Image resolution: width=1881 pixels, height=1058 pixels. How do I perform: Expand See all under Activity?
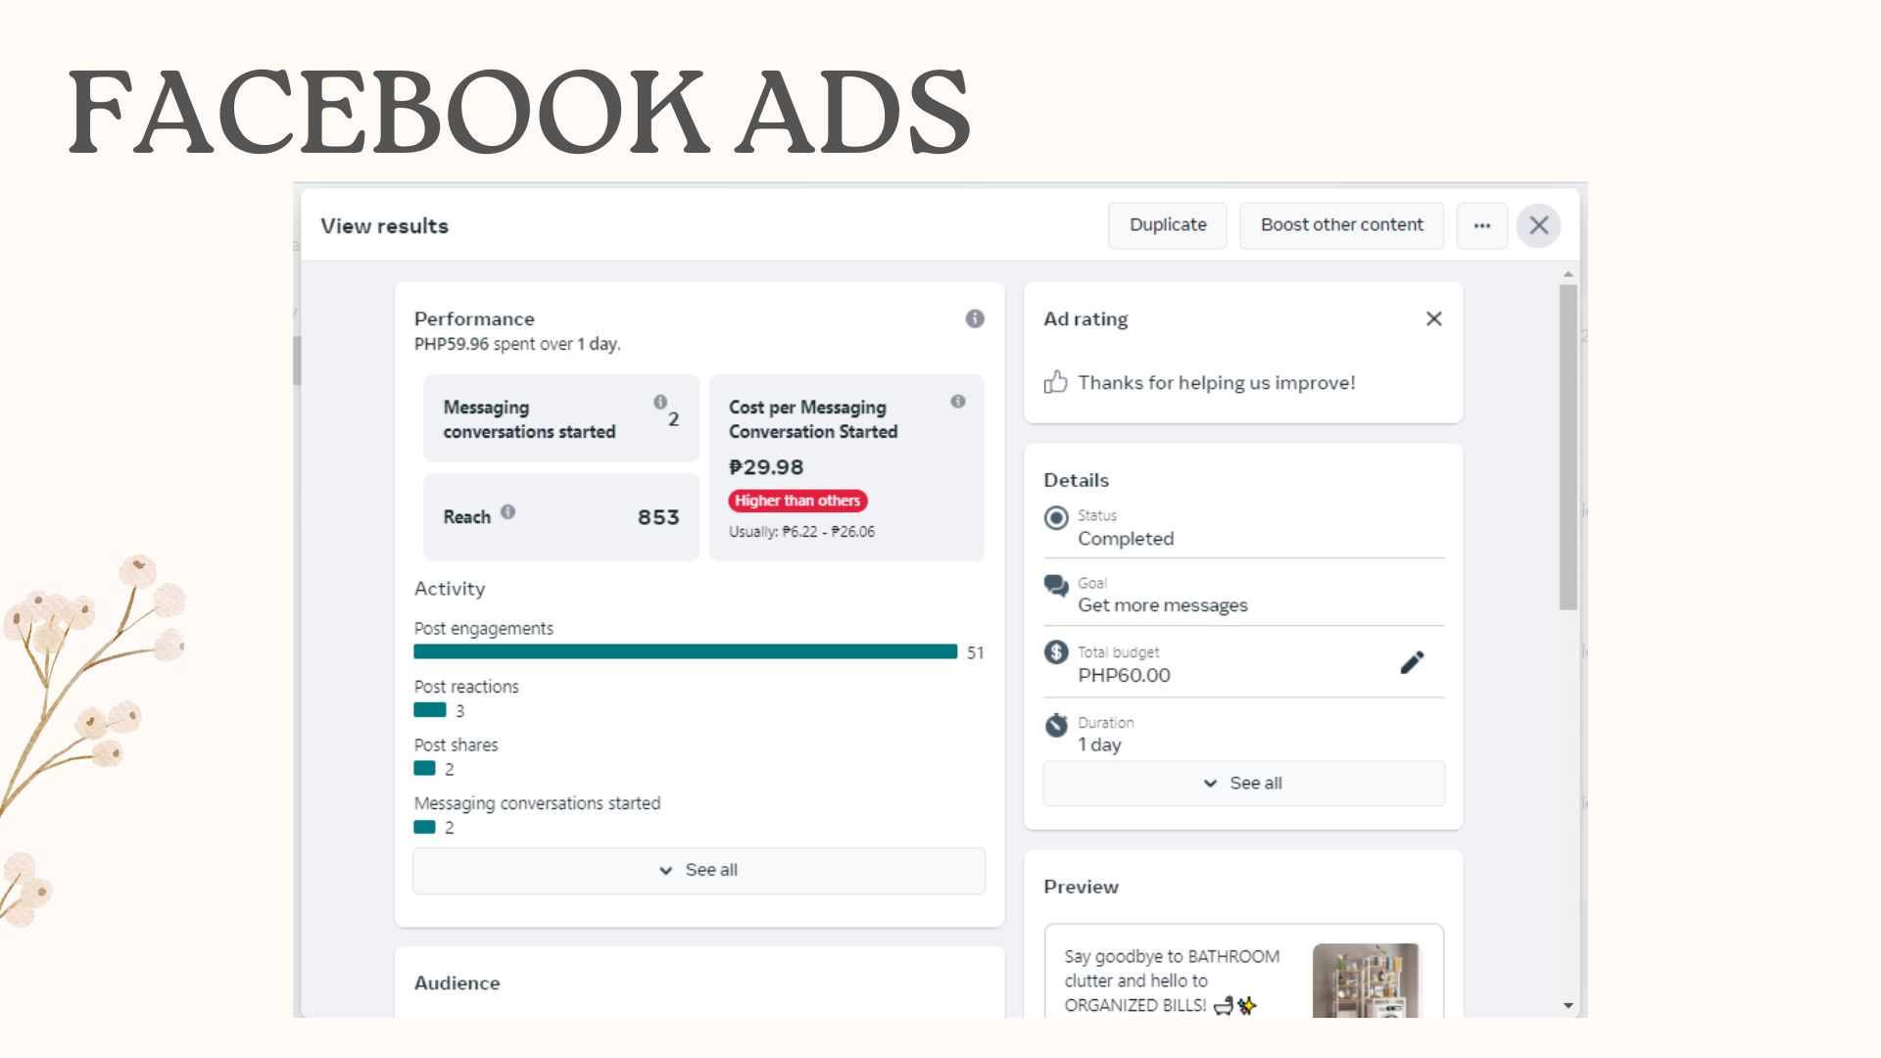click(699, 870)
